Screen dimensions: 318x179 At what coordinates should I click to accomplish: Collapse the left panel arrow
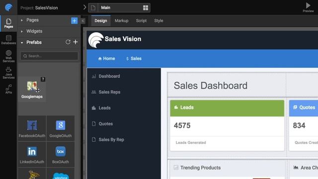(83, 21)
